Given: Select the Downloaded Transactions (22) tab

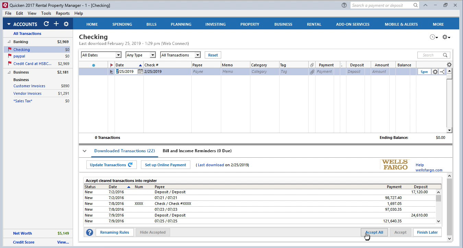Looking at the screenshot, I should pos(124,151).
